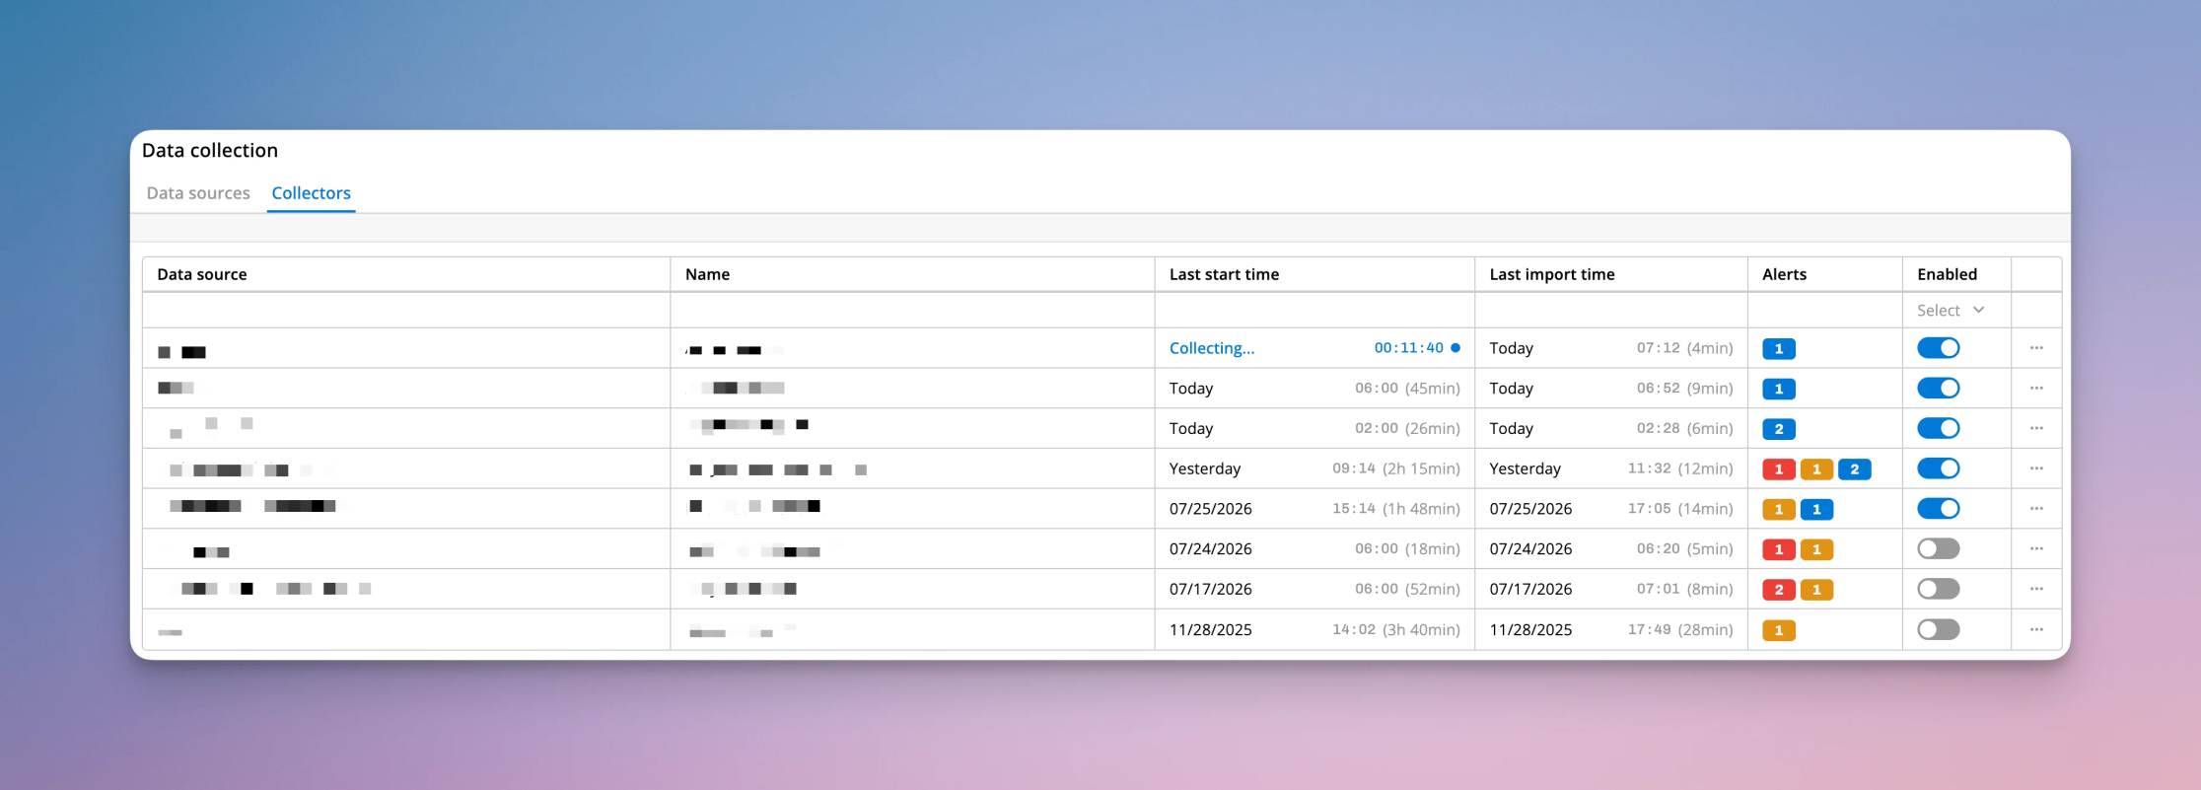Disable the collector started 07/25/2026
Screen dimensions: 2201x790
1939,509
